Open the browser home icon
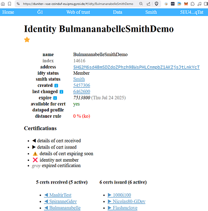 tap(3, 4)
